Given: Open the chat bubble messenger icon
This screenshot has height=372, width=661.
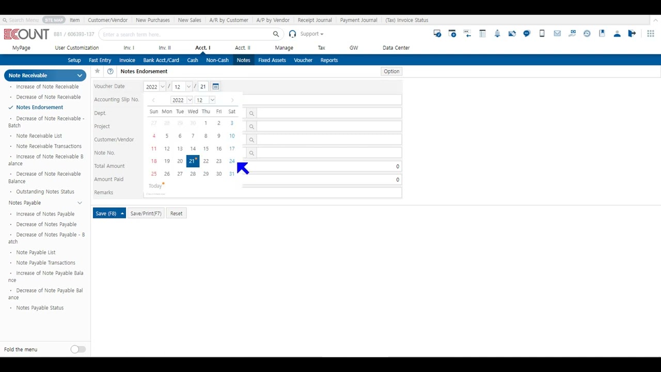Looking at the screenshot, I should pos(527,34).
